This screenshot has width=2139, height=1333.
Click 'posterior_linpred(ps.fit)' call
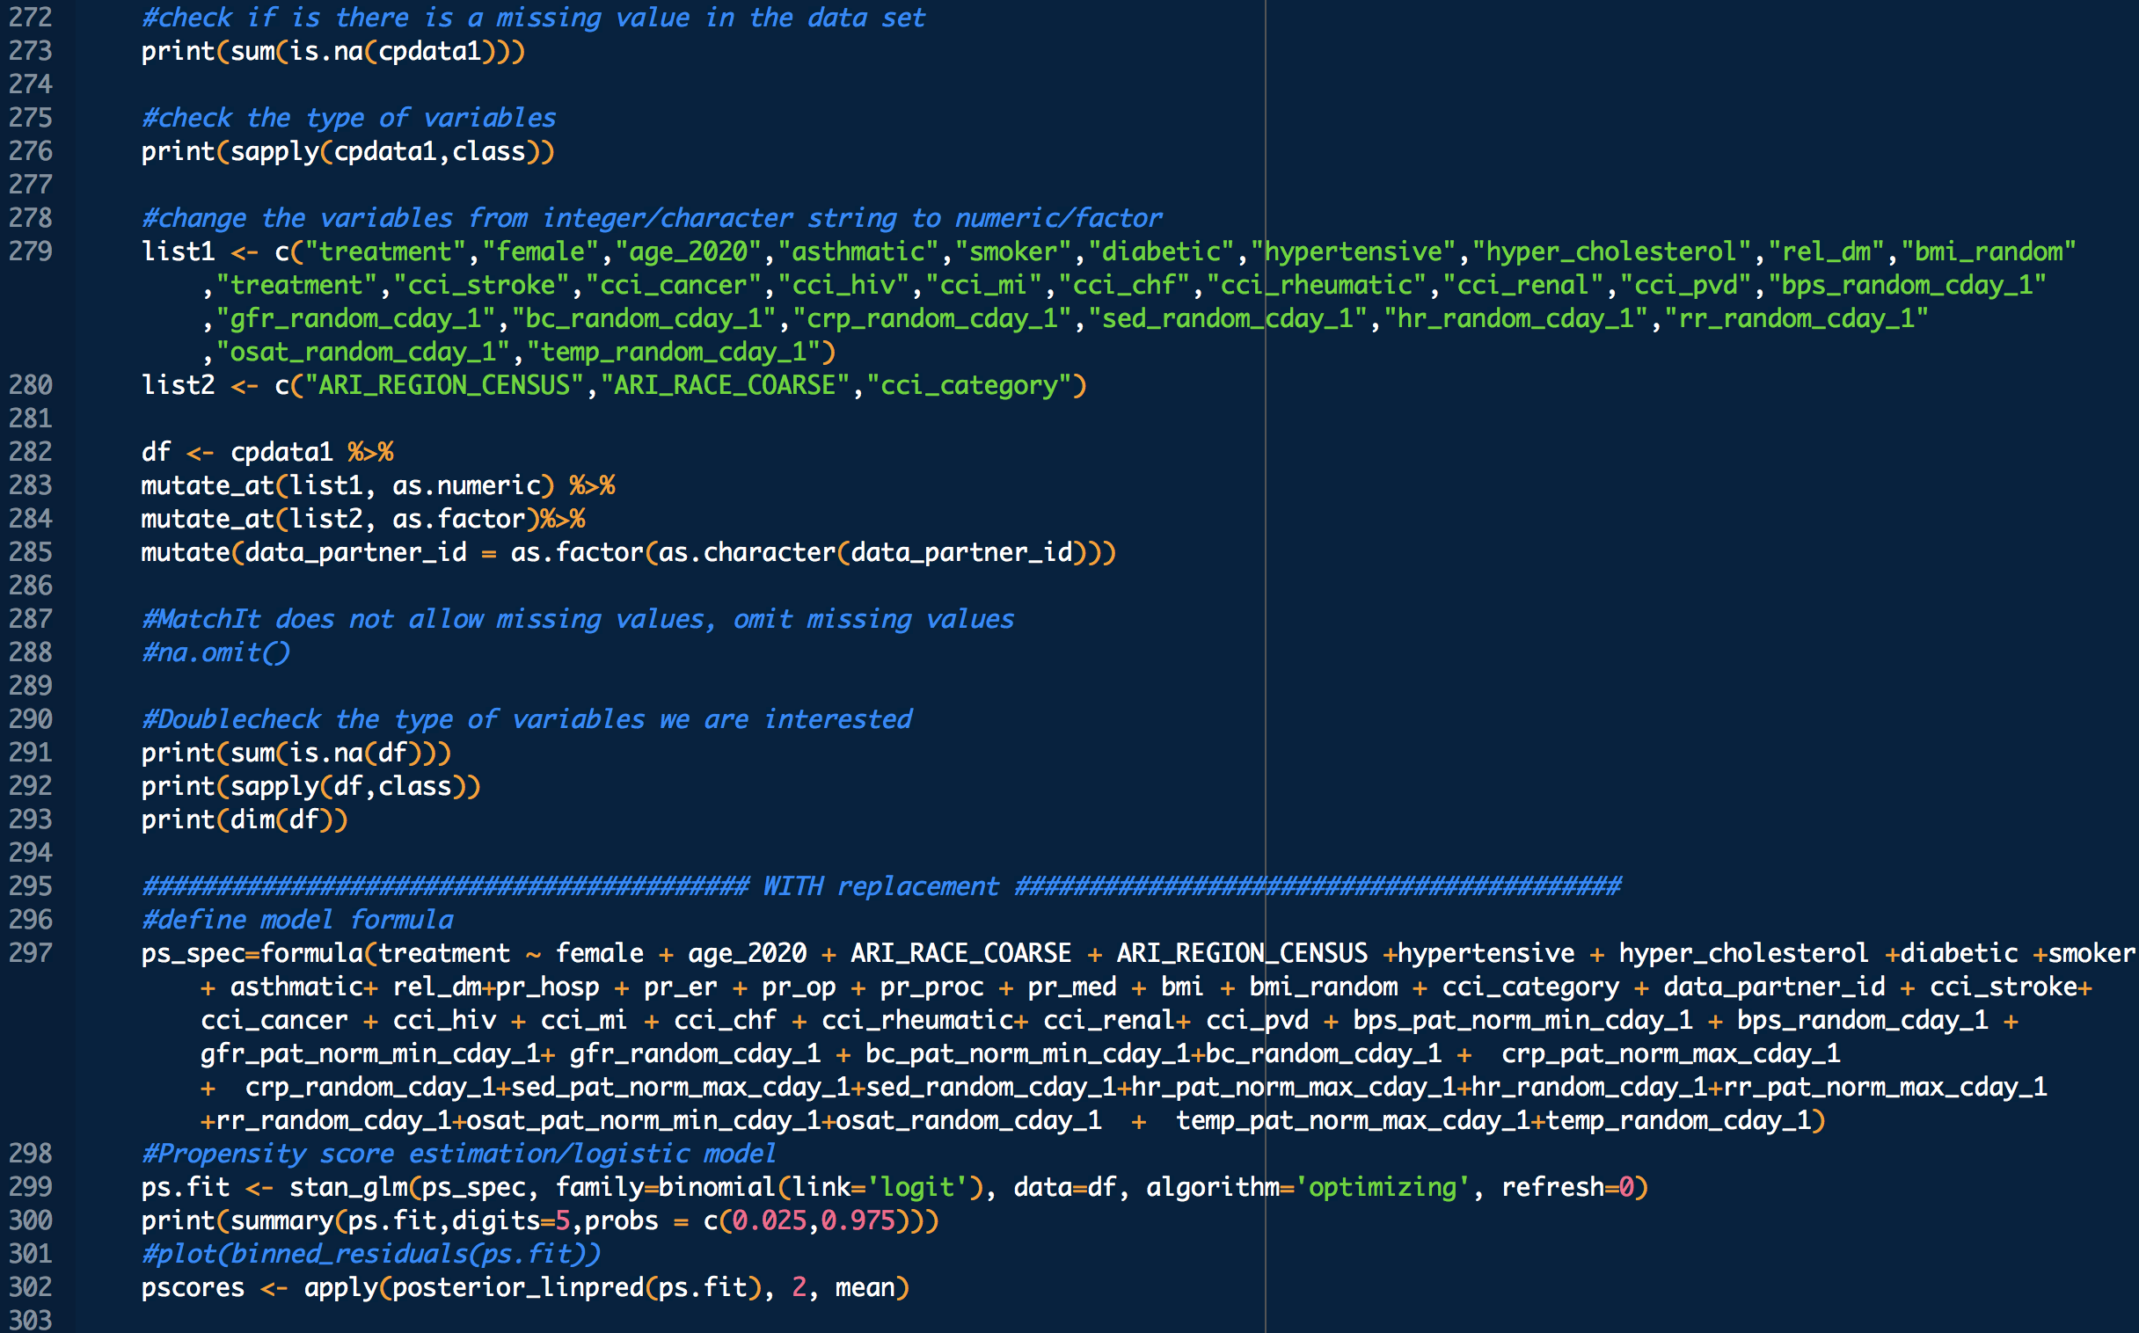577,1287
